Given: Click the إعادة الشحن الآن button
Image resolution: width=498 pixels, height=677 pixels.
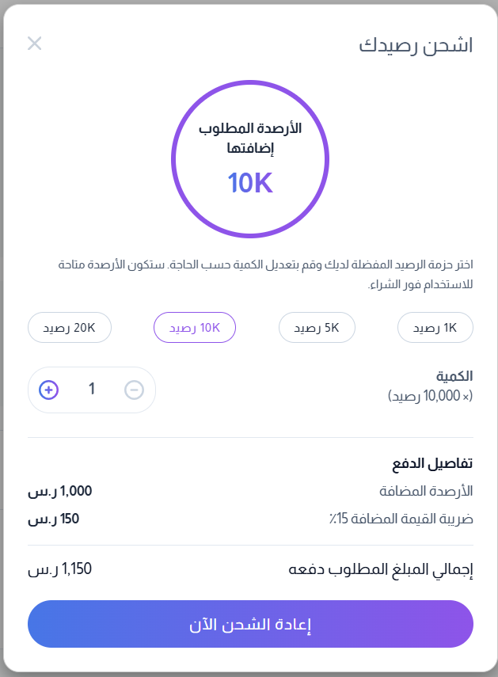Looking at the screenshot, I should click(250, 624).
